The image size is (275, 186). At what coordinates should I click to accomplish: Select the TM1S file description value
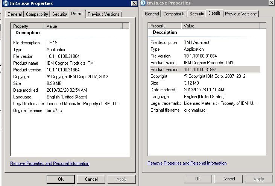[x=52, y=43]
